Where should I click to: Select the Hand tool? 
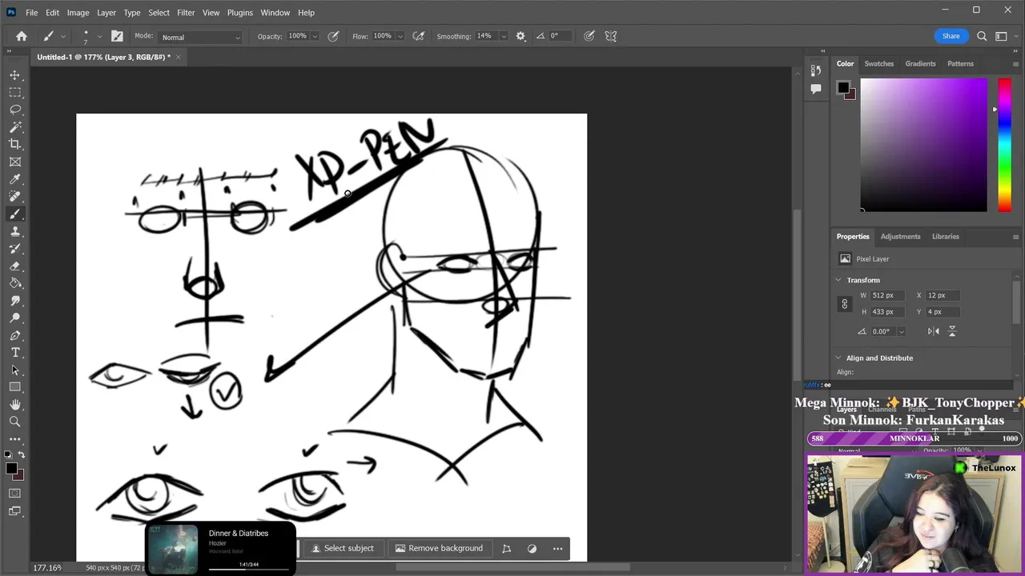tap(15, 405)
